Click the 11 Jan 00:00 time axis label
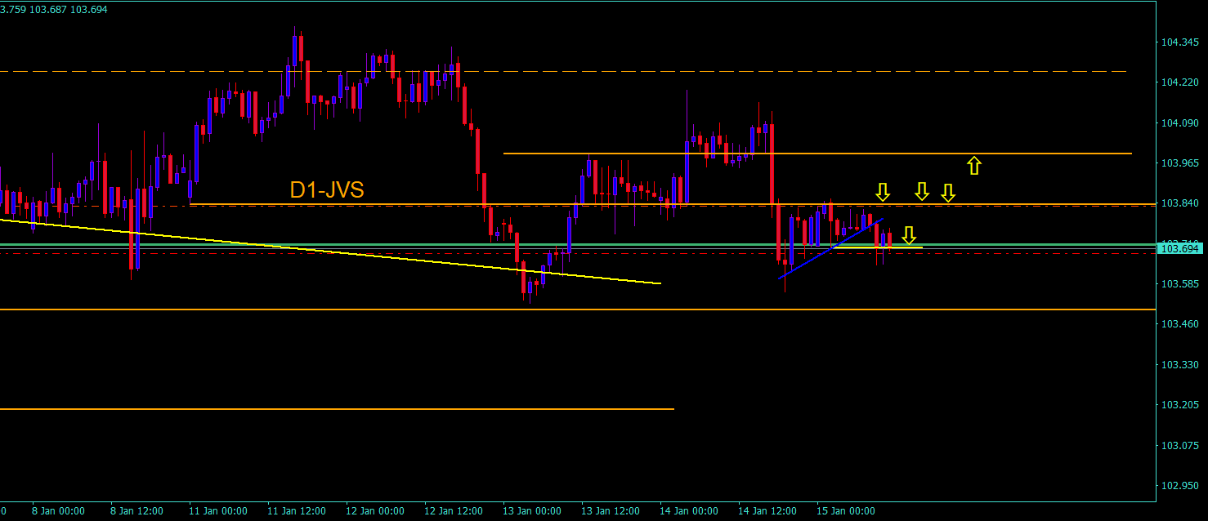1208x521 pixels. [x=218, y=511]
